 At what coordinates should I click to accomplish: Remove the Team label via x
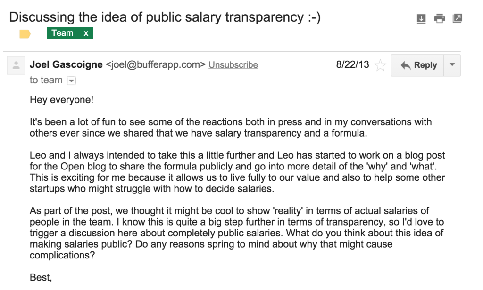[x=86, y=33]
